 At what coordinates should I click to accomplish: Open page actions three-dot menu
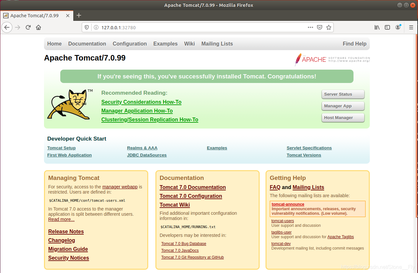coord(310,27)
